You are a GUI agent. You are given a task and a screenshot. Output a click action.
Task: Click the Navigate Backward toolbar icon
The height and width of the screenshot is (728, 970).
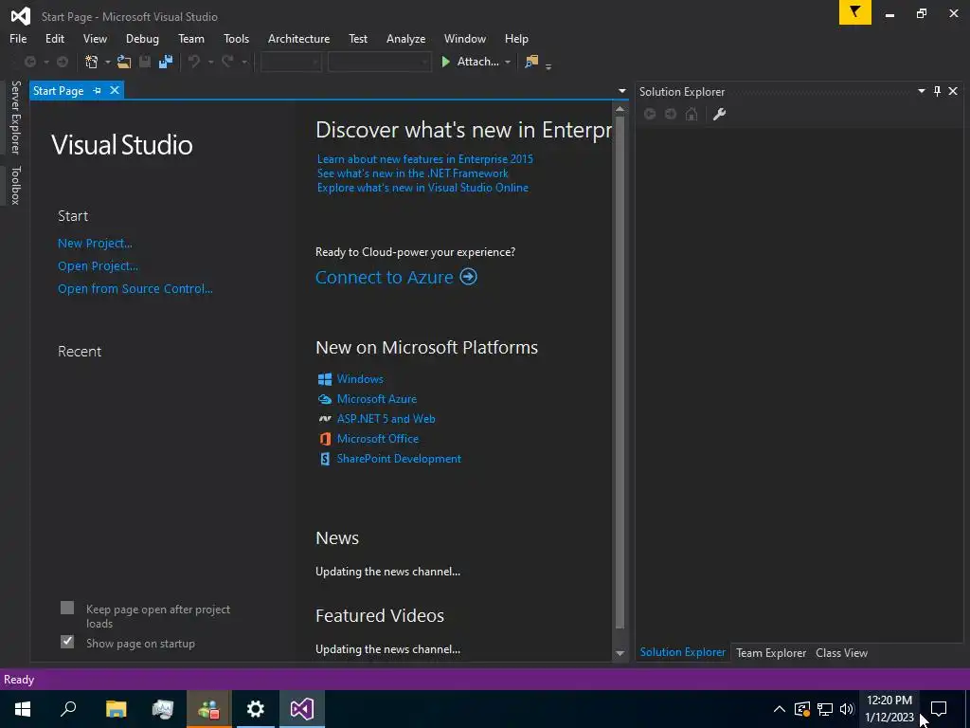point(29,62)
